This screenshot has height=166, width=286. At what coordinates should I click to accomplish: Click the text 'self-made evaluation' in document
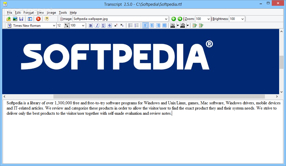(x=125, y=113)
